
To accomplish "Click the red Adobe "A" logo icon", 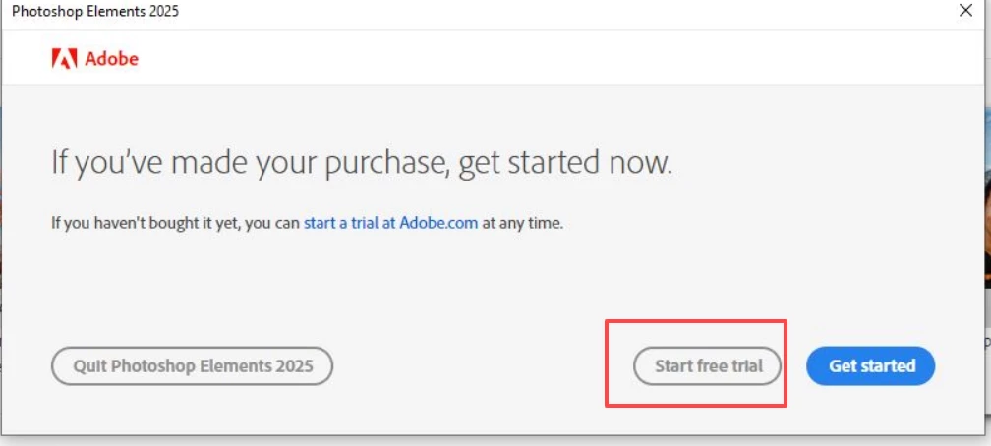I will (65, 59).
